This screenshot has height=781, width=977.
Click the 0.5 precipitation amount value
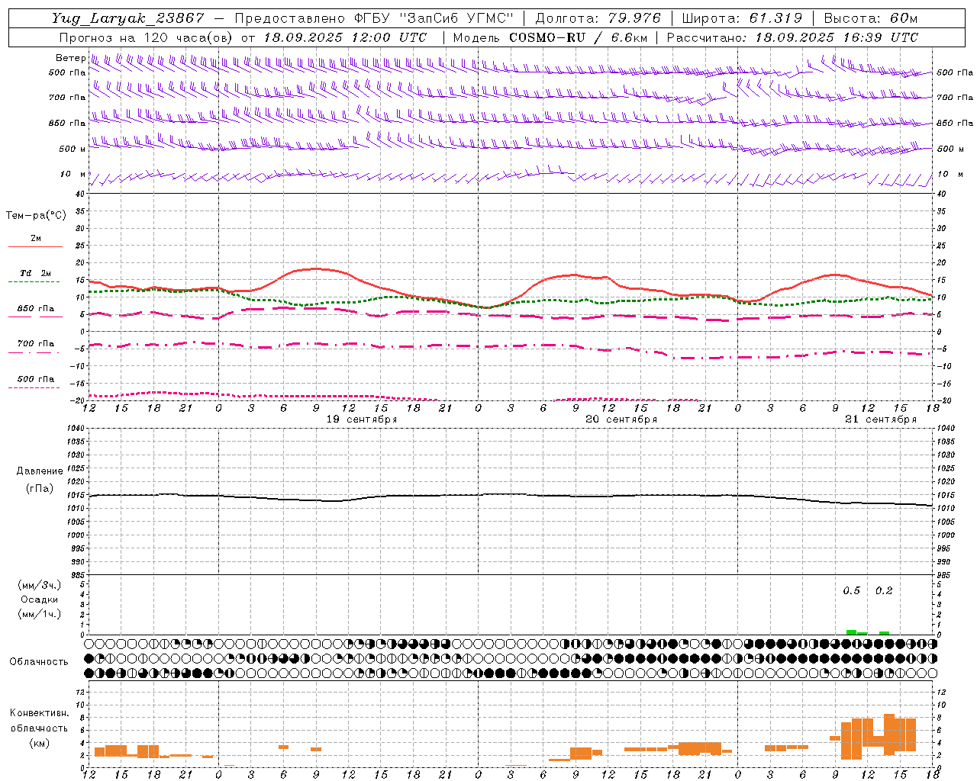pyautogui.click(x=851, y=591)
